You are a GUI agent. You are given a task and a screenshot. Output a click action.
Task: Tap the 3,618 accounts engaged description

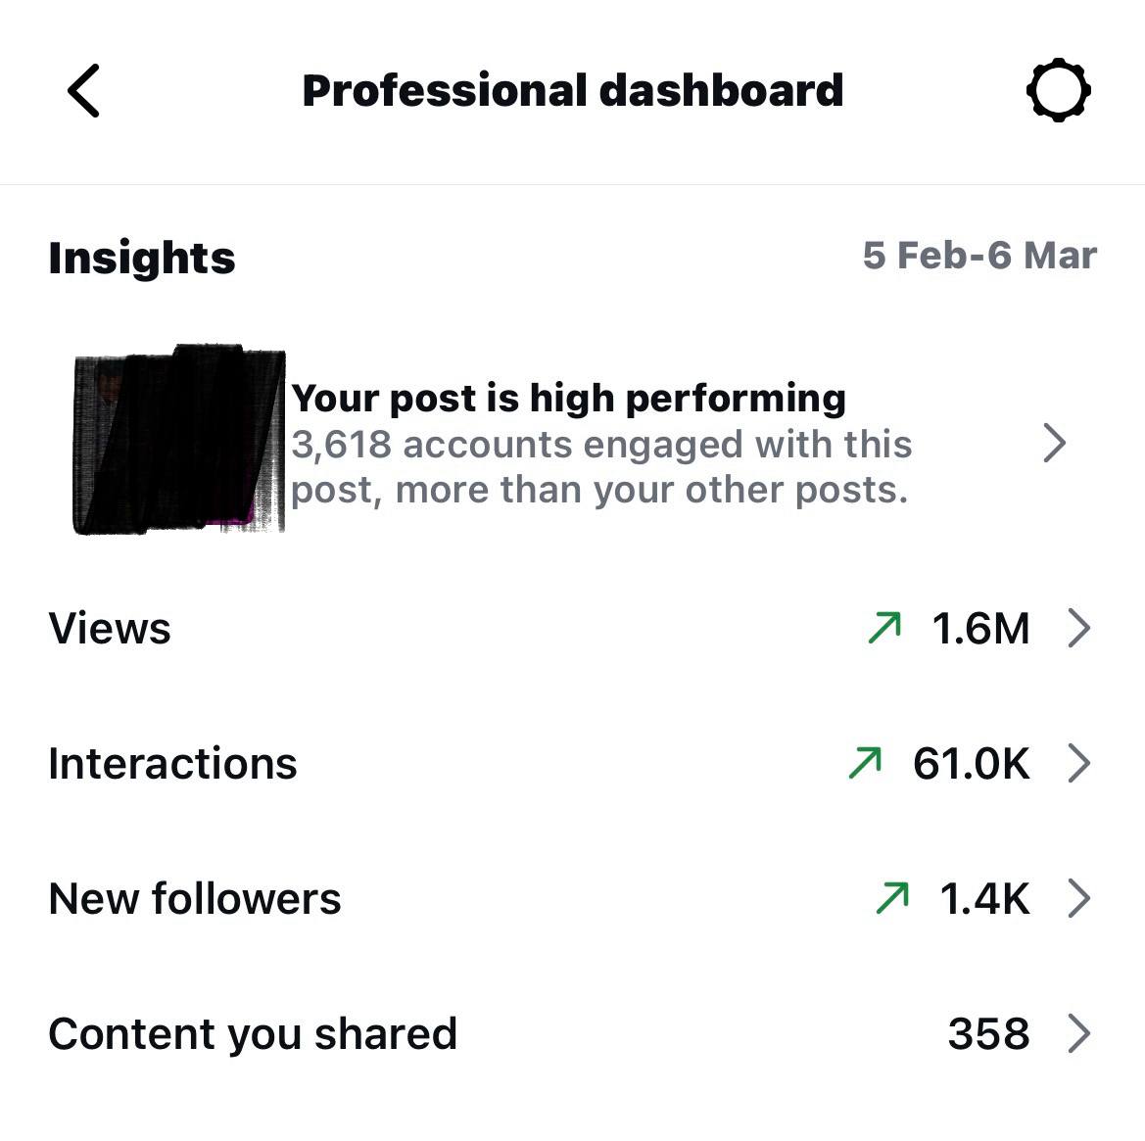(x=600, y=467)
